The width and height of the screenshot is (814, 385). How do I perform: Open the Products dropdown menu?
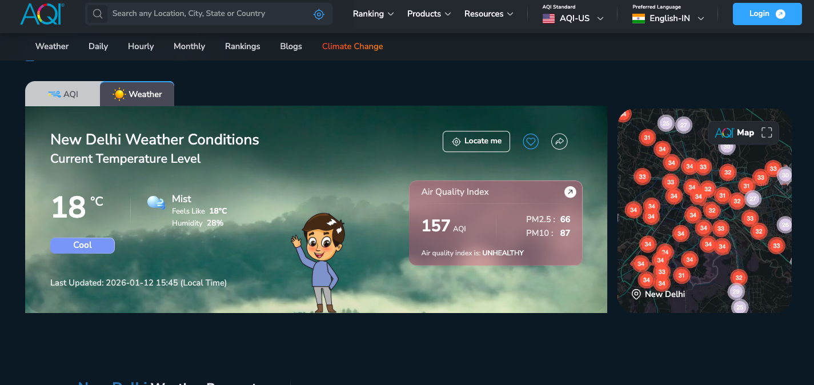(x=428, y=14)
